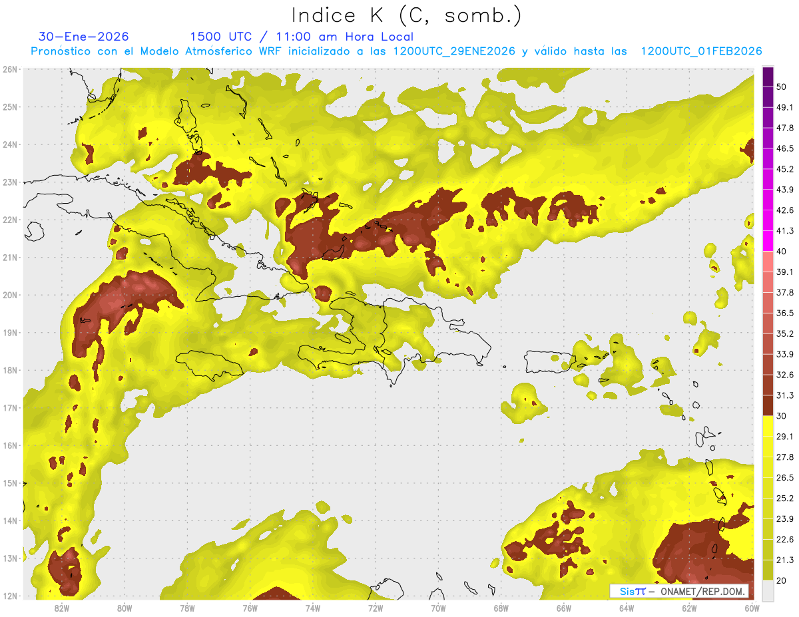Click the colorbar value 32.6
Screen dimensions: 799x617
tap(785, 374)
